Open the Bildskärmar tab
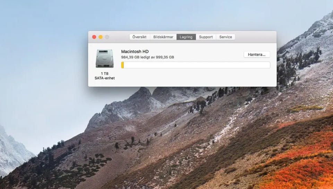The image size is (333, 189). click(163, 37)
